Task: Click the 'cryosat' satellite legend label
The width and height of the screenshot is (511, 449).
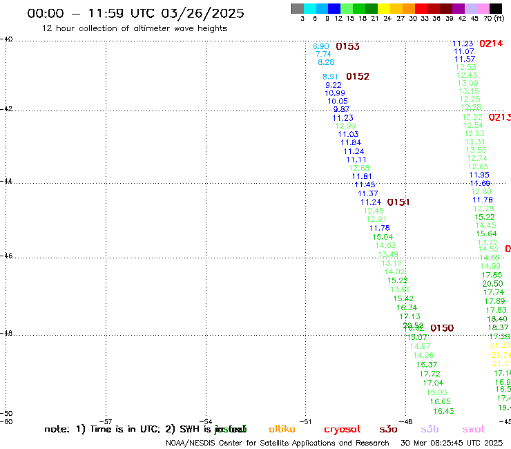Action: pos(343,430)
